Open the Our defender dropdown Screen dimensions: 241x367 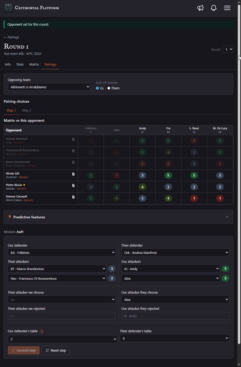(x=62, y=253)
